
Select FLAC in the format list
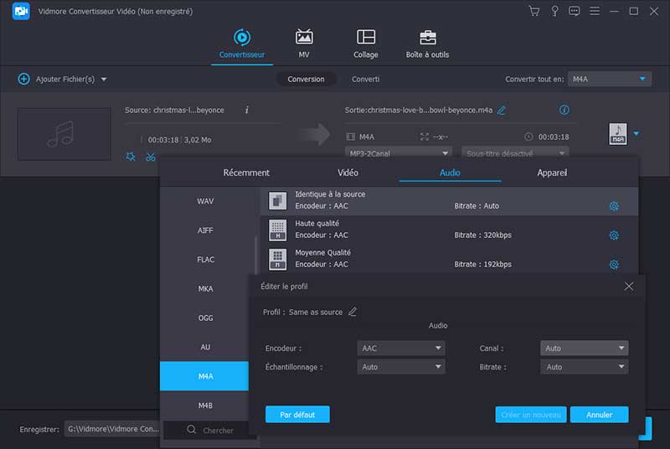click(205, 260)
